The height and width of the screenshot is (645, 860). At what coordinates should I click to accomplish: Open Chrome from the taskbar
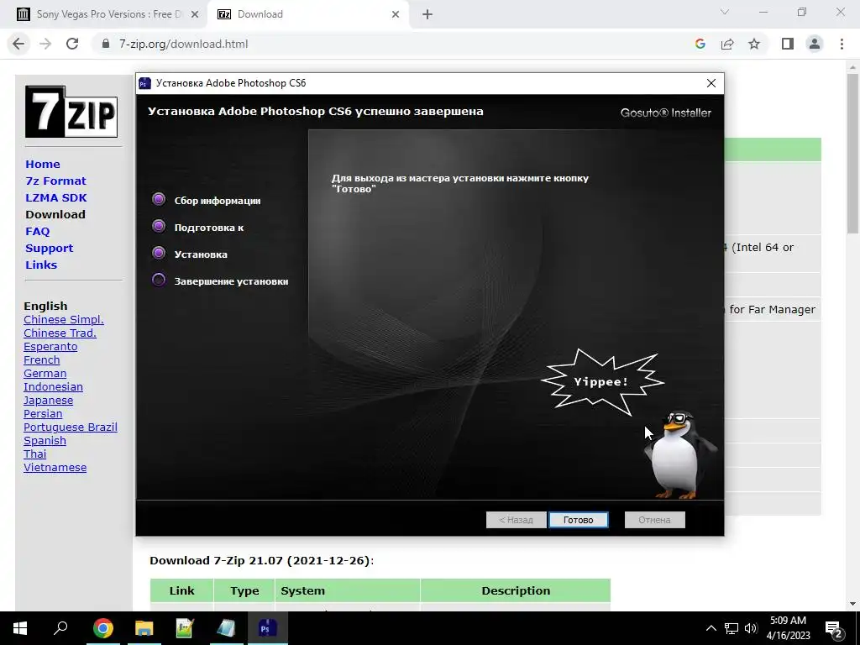click(102, 628)
